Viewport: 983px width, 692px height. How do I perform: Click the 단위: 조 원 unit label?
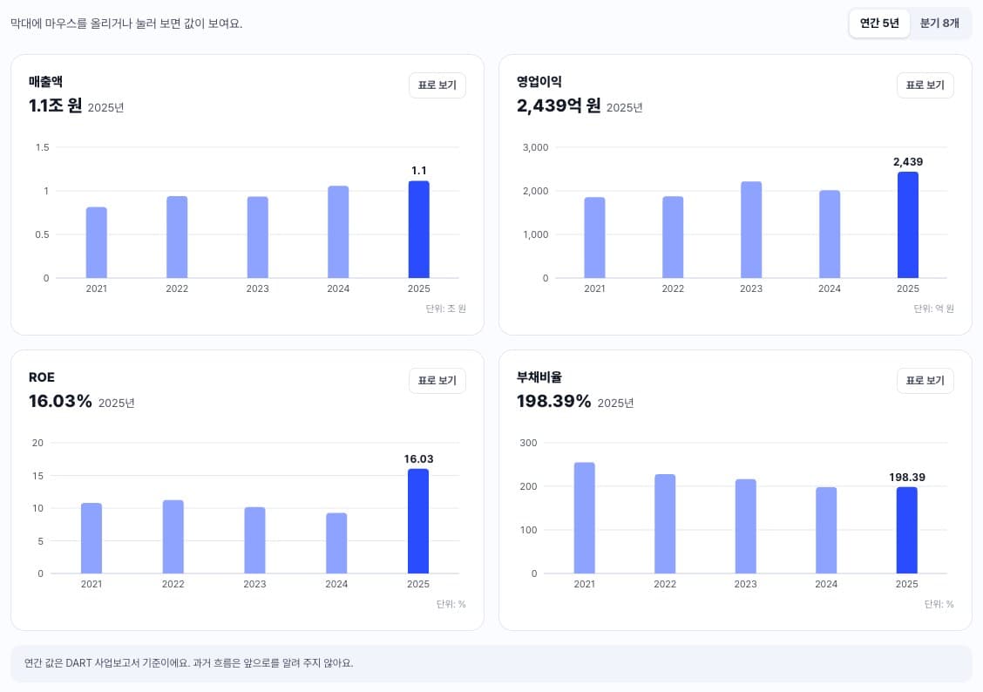click(445, 309)
